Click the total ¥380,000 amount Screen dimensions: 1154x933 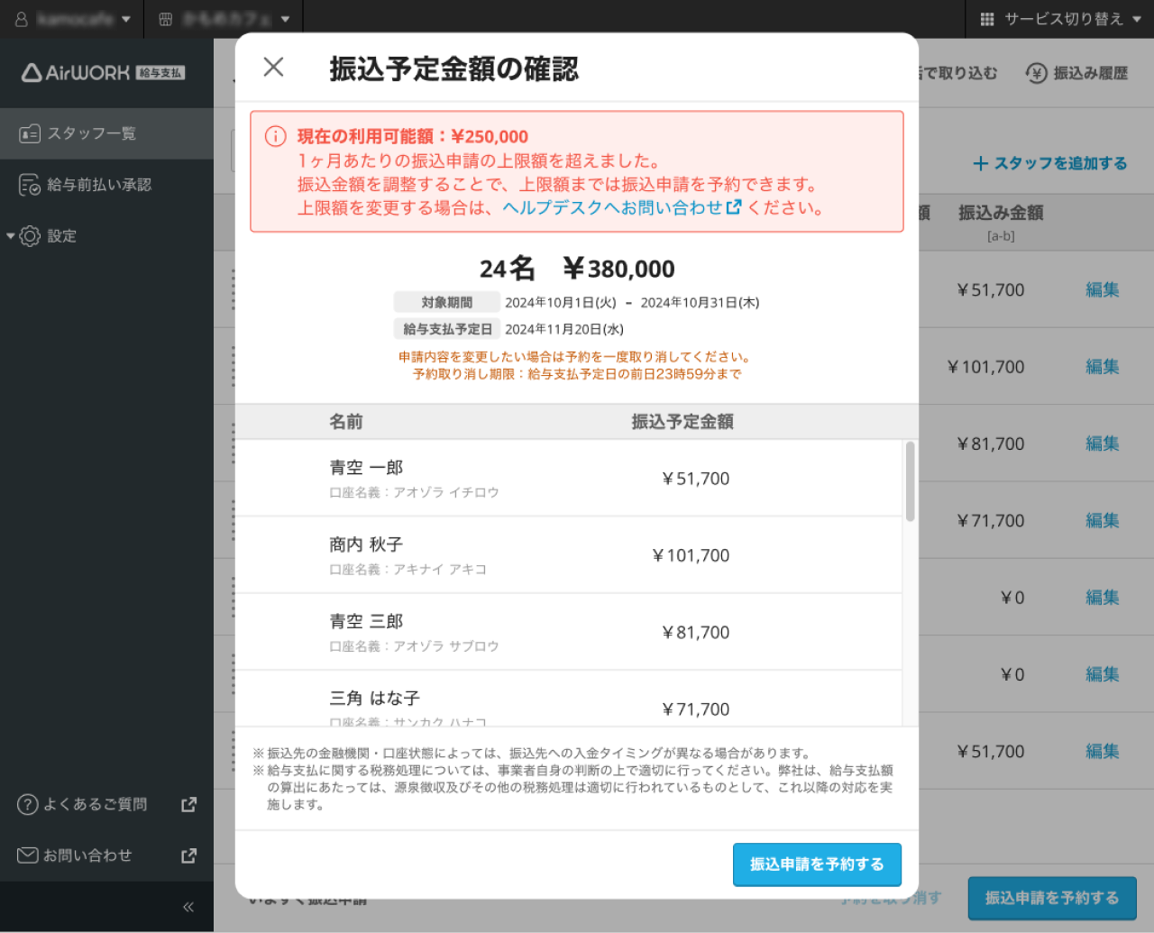click(618, 269)
